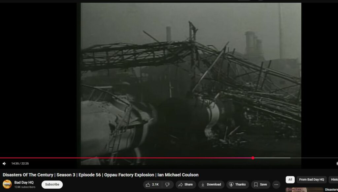
Task: Send Thanks to the creator
Action: (237, 184)
